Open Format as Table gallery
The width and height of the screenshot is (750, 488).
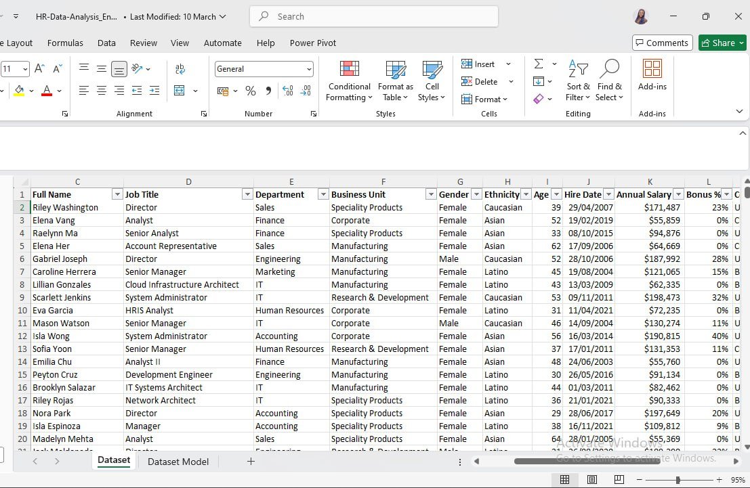(396, 81)
